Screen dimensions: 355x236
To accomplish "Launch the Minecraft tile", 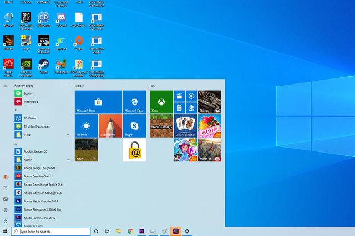I will [x=161, y=126].
